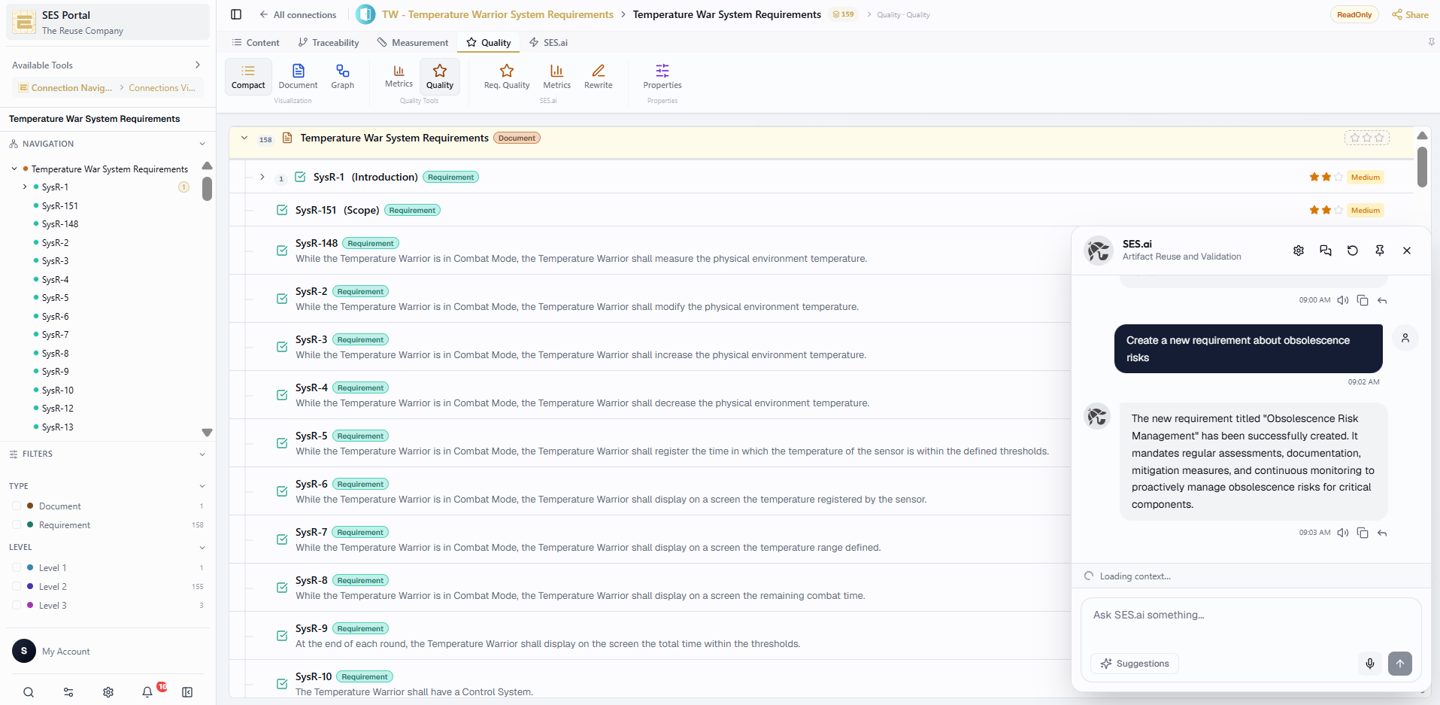Screen dimensions: 1440x705
Task: Collapse the FILTERS section chevron
Action: 202,454
